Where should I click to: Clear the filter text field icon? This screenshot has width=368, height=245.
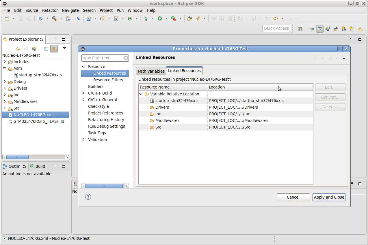click(125, 58)
